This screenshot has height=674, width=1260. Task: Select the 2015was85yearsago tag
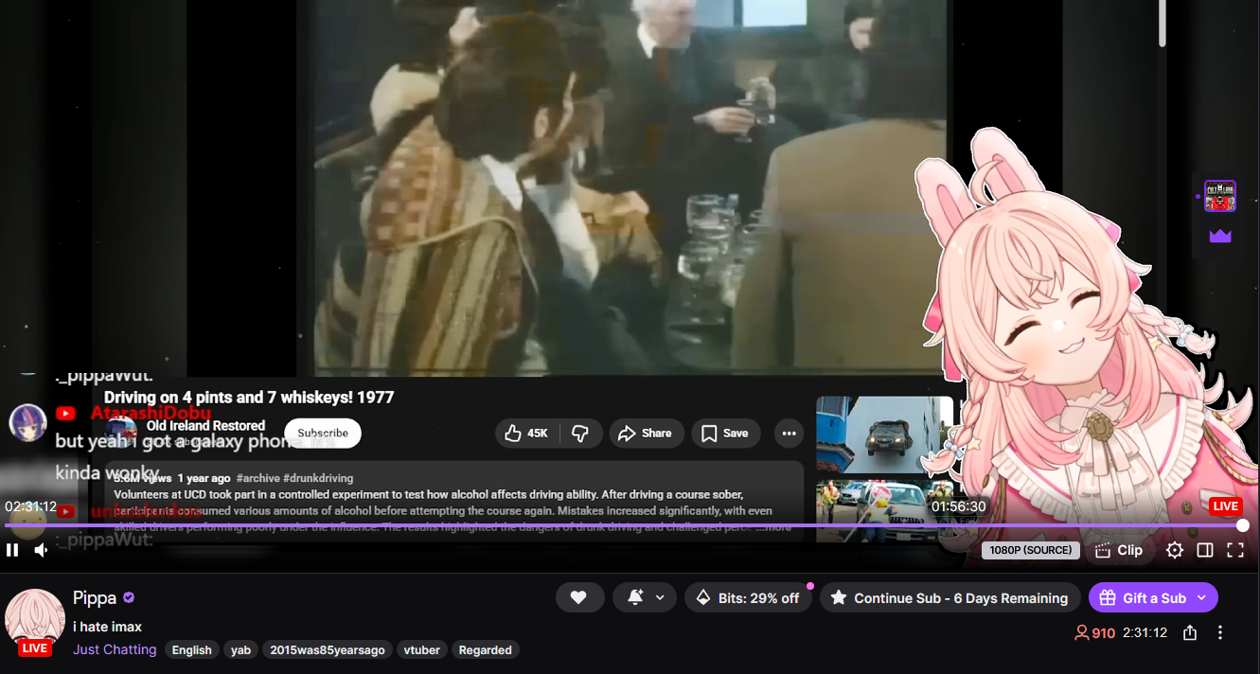tap(328, 649)
